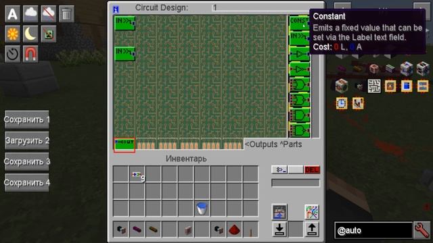Pick up the circuit item marked 'g'
This screenshot has width=433, height=243.
click(x=137, y=175)
